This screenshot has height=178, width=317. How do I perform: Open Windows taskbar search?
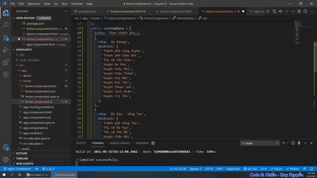pyautogui.click(x=12, y=175)
